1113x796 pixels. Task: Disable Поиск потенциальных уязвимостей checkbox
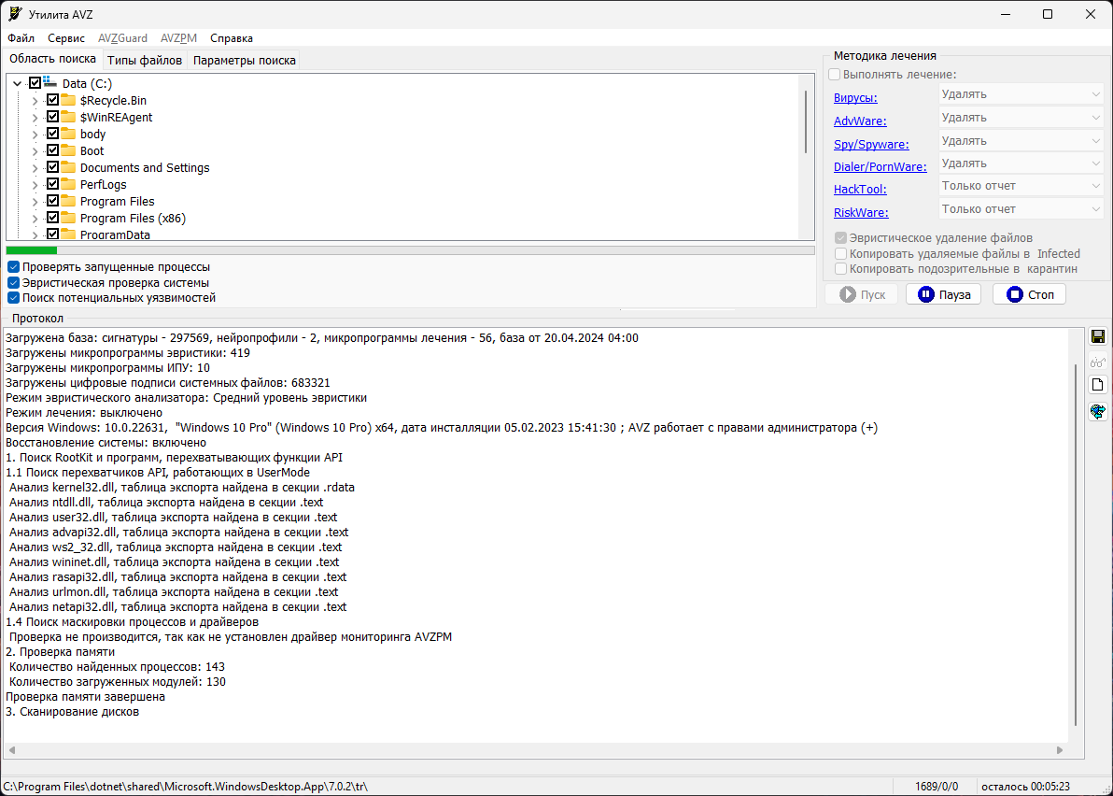[14, 298]
